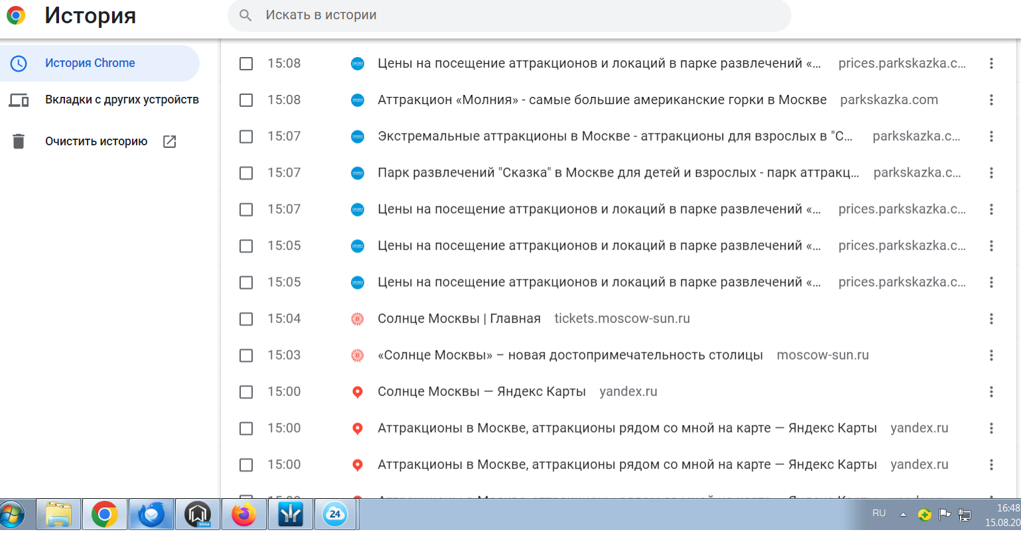
Task: Open the Аттракцион «Молния» history link
Action: coord(602,100)
